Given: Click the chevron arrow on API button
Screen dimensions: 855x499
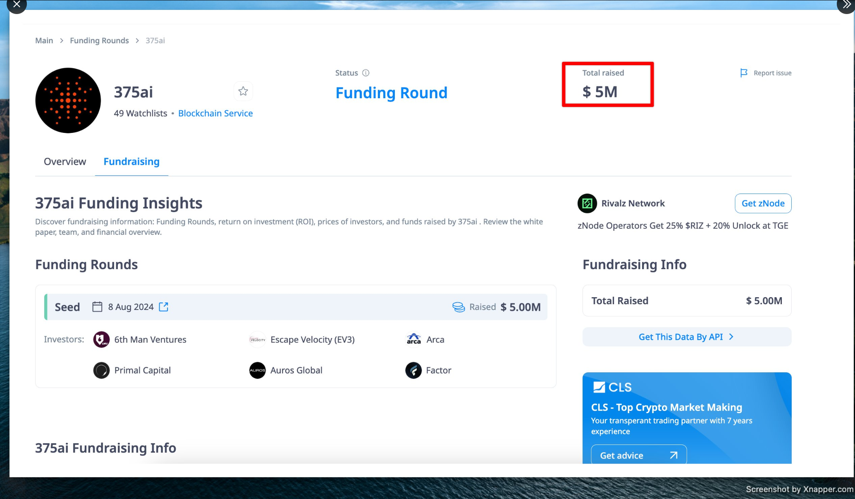Looking at the screenshot, I should click(x=731, y=337).
